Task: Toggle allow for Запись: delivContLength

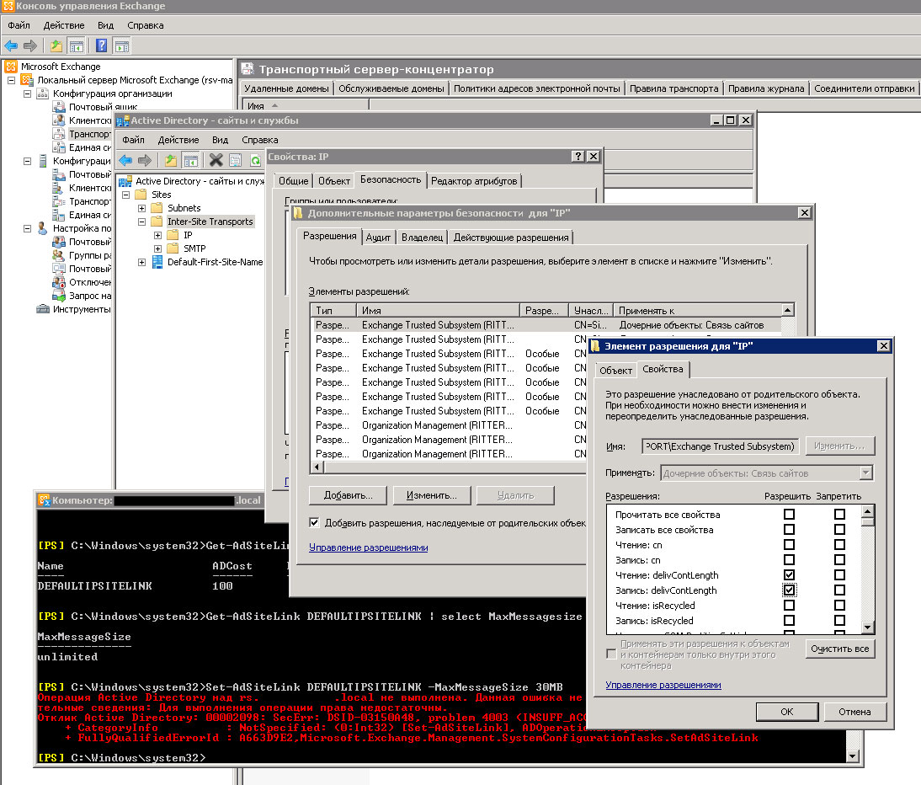Action: 789,590
